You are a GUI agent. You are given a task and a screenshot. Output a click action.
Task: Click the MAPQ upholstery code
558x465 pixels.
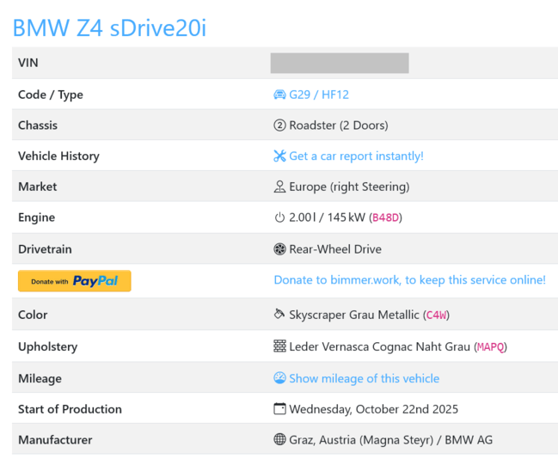(491, 347)
